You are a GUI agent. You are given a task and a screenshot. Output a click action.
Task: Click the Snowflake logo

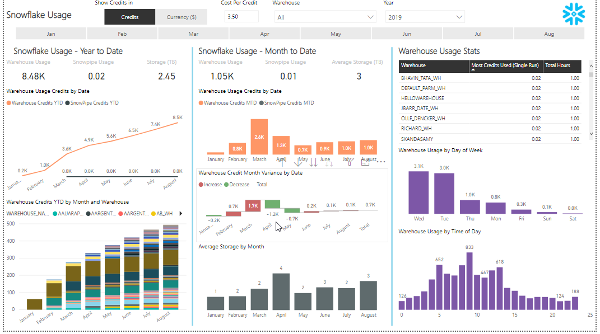tap(574, 14)
